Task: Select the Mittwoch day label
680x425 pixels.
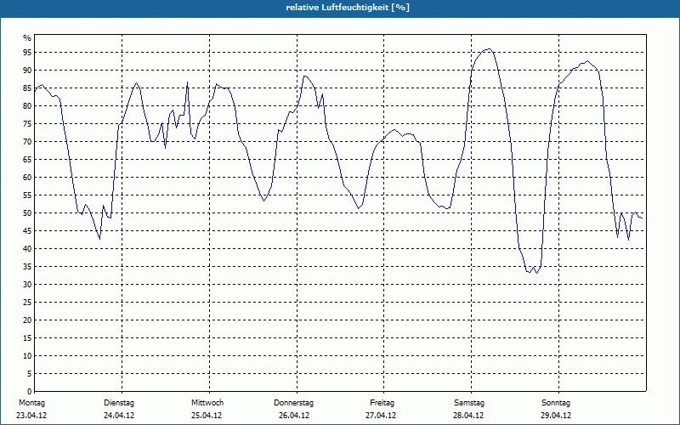Action: coord(207,403)
